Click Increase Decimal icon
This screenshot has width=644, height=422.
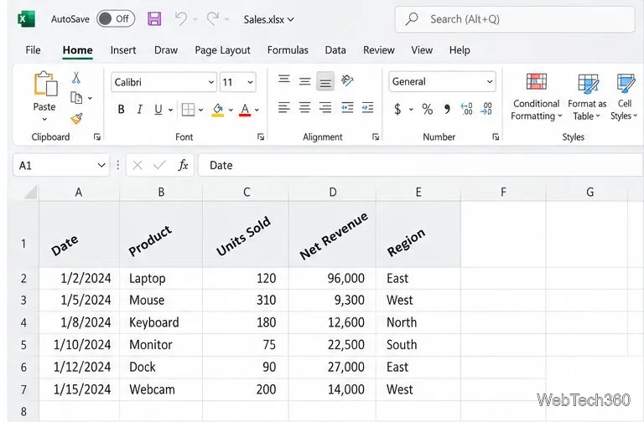coord(466,109)
